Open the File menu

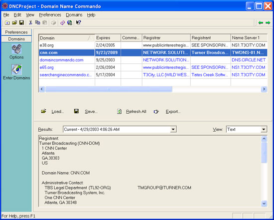tap(6, 15)
